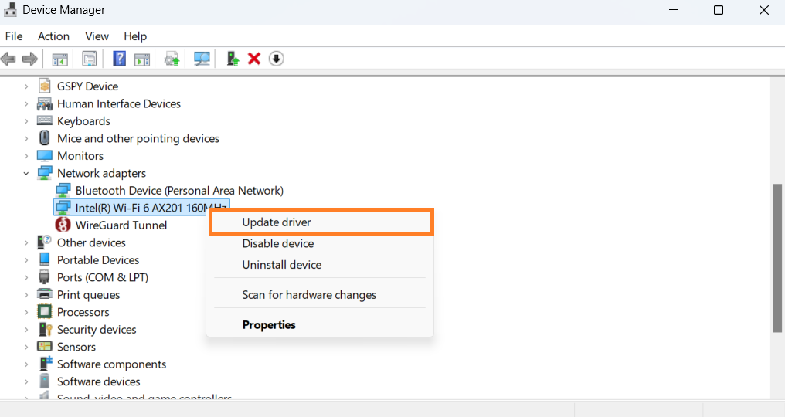
Task: Select Intel(R) Wi-Fi 6 AX201 adapter
Action: click(141, 207)
